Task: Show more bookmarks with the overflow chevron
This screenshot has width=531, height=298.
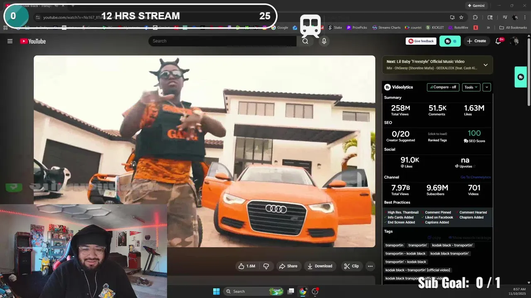Action: coord(488,28)
